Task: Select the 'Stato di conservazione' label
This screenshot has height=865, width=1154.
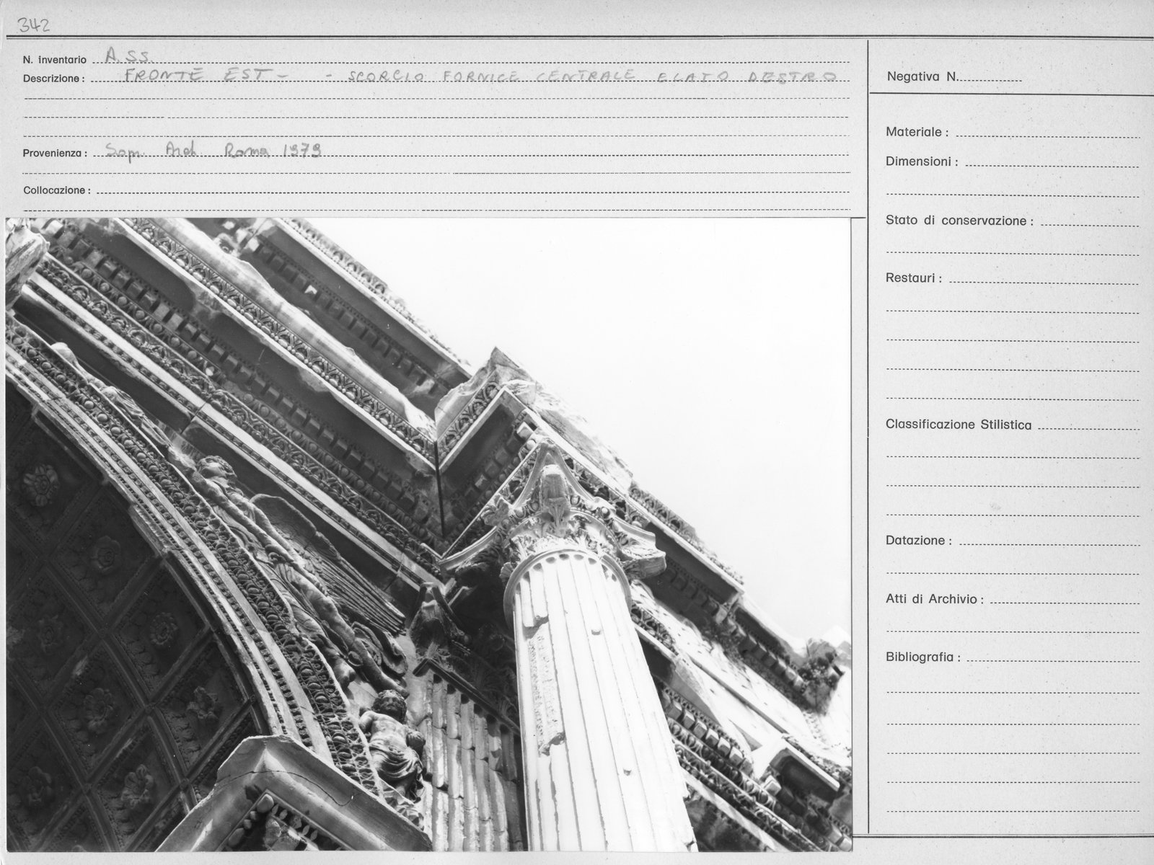Action: (959, 221)
